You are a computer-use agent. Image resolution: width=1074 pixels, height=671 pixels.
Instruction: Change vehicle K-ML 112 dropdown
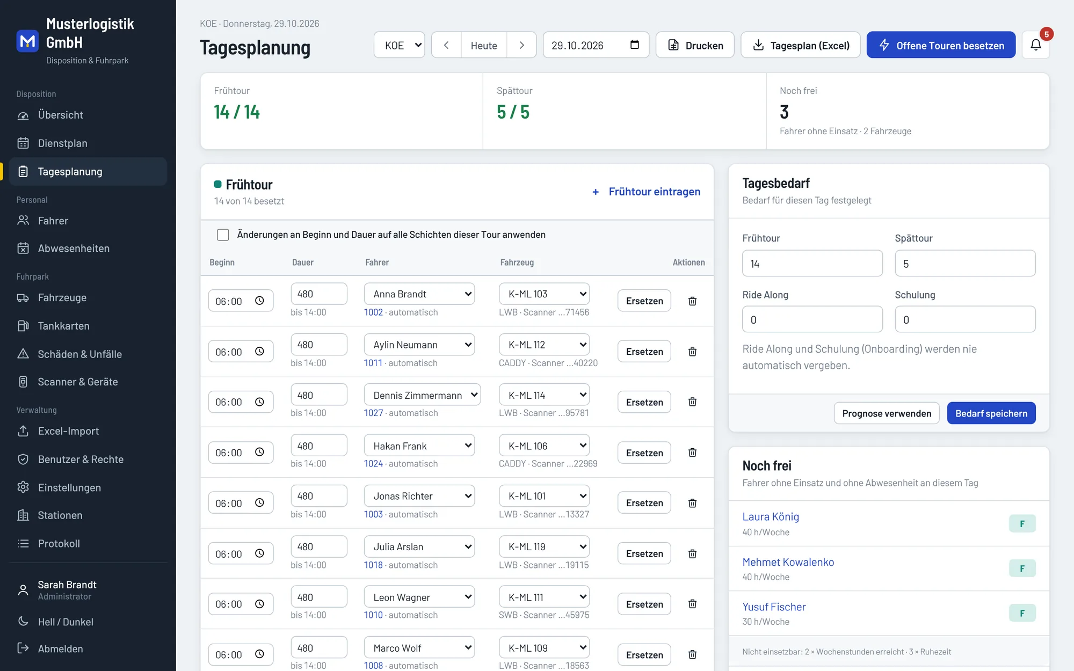click(544, 345)
